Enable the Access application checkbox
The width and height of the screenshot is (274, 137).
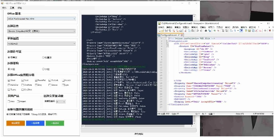tap(63, 80)
